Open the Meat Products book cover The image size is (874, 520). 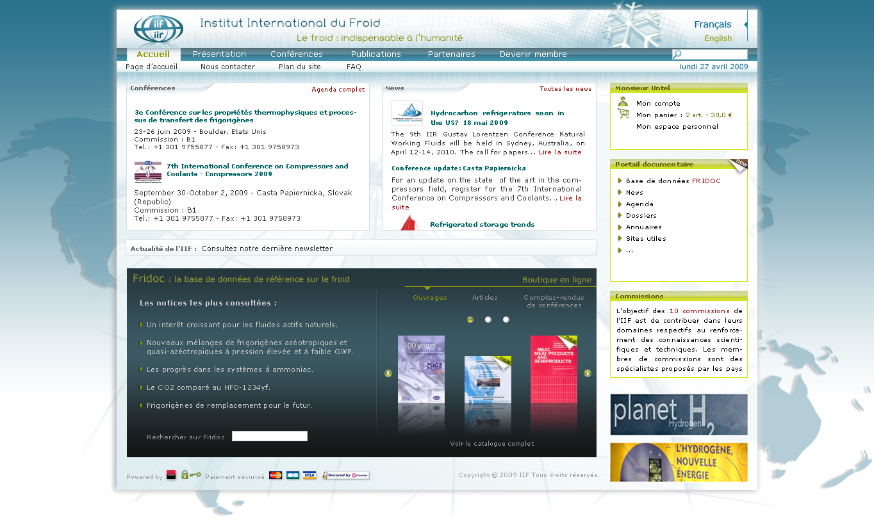pyautogui.click(x=554, y=369)
